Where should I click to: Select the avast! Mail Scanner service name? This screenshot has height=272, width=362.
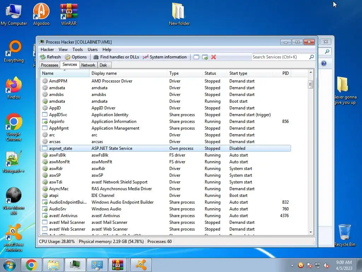[x=67, y=222]
